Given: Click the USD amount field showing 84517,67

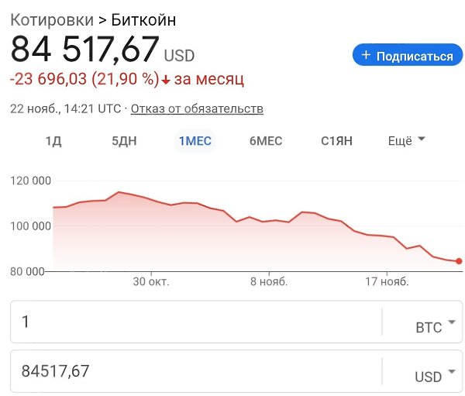Looking at the screenshot, I should pos(194,370).
